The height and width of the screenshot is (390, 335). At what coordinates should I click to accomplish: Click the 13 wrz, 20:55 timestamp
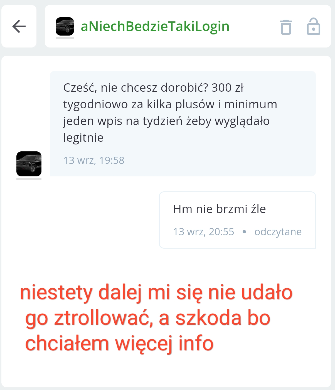click(204, 232)
